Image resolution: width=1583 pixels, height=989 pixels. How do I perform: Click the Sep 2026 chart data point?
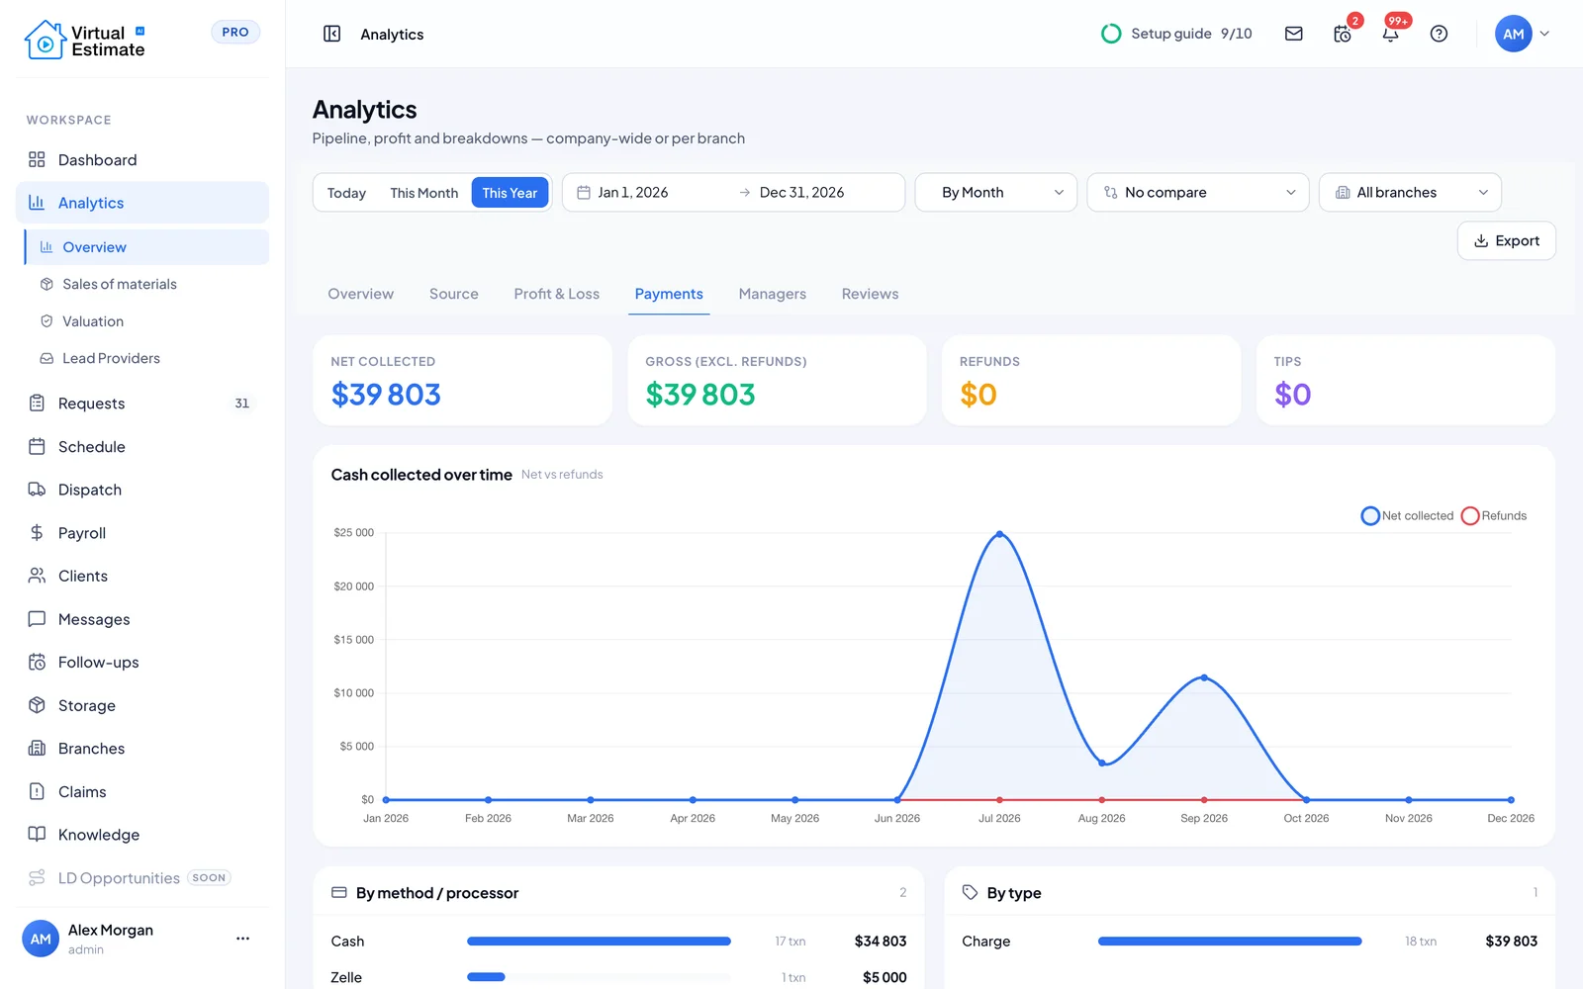pyautogui.click(x=1204, y=677)
